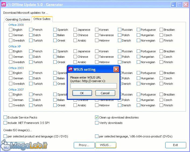Tick Taiwanese for Office 2000
Screen dimensions: 190x152
(97, 35)
